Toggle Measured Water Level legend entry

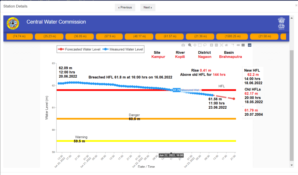[x=123, y=49]
